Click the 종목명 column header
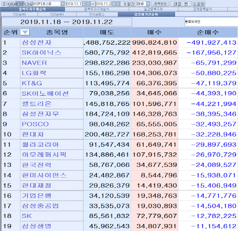 57,33
